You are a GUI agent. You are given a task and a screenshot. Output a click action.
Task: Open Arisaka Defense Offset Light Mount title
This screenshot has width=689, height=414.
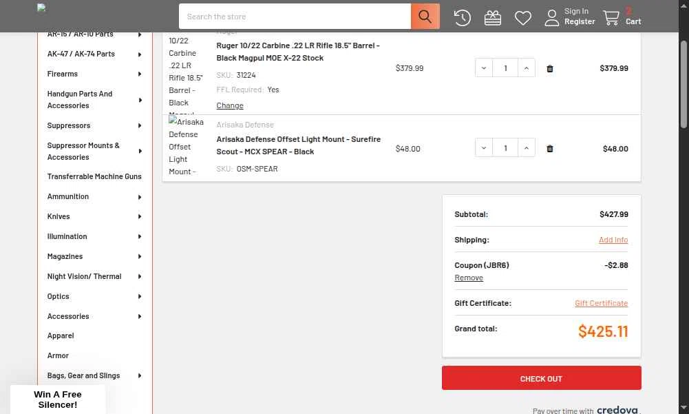(x=298, y=145)
